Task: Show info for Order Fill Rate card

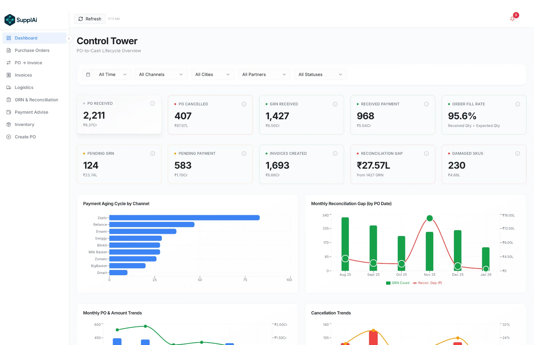Action: pyautogui.click(x=518, y=104)
